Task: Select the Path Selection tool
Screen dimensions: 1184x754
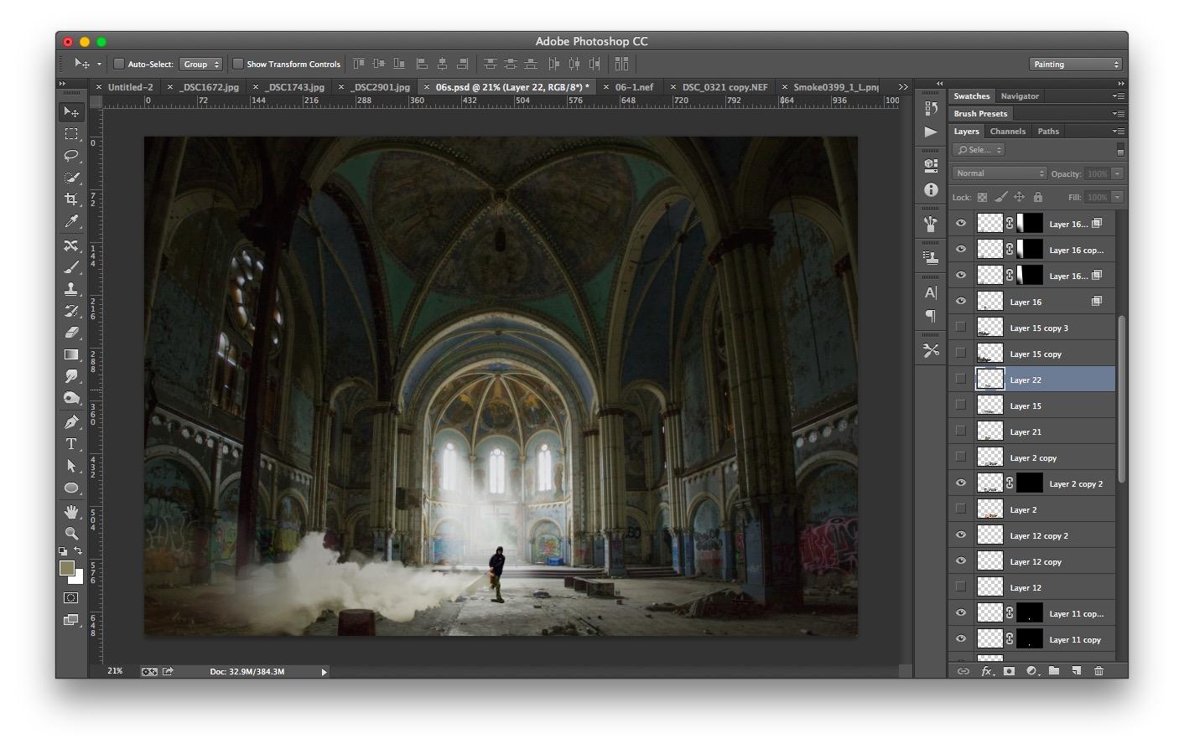Action: tap(71, 466)
